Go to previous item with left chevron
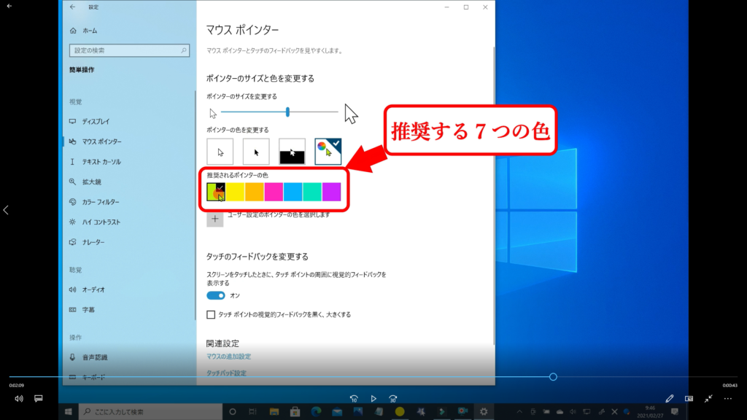Viewport: 747px width, 420px height. (7, 210)
